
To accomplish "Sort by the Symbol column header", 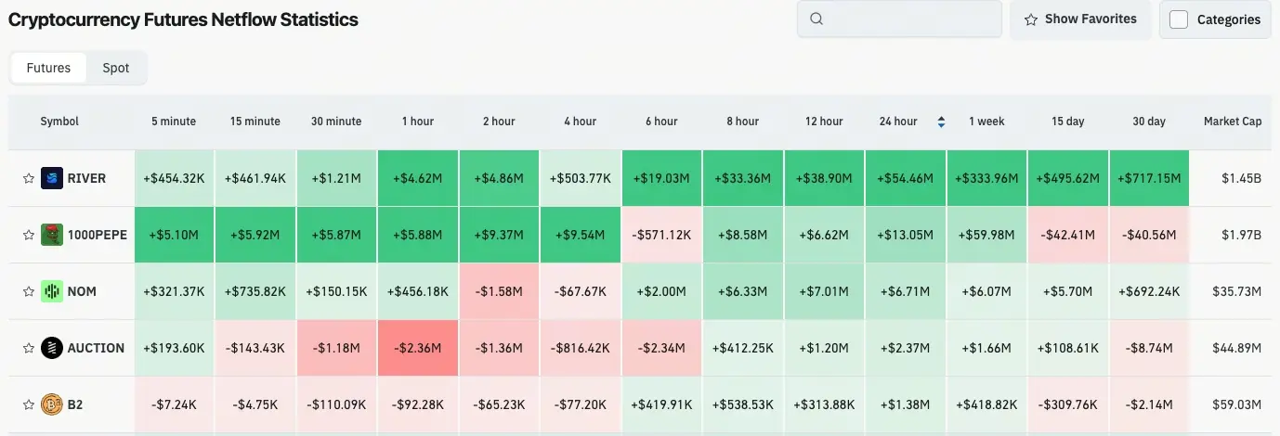I will [x=59, y=122].
